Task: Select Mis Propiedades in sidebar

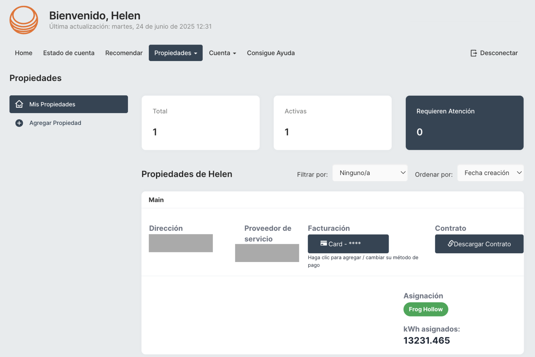Action: pyautogui.click(x=69, y=104)
